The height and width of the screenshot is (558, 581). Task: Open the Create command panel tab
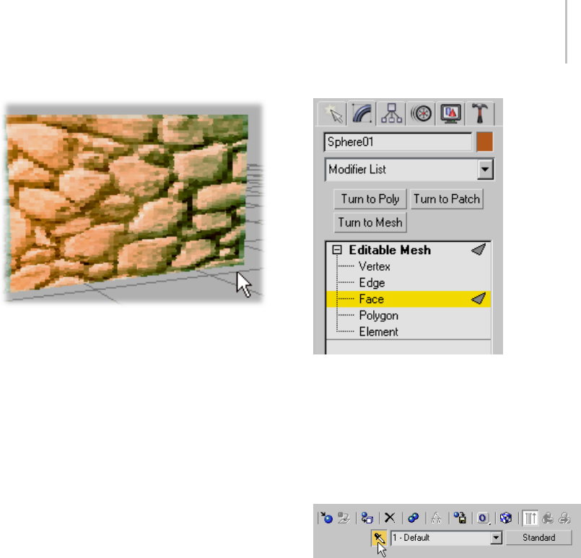click(x=333, y=113)
